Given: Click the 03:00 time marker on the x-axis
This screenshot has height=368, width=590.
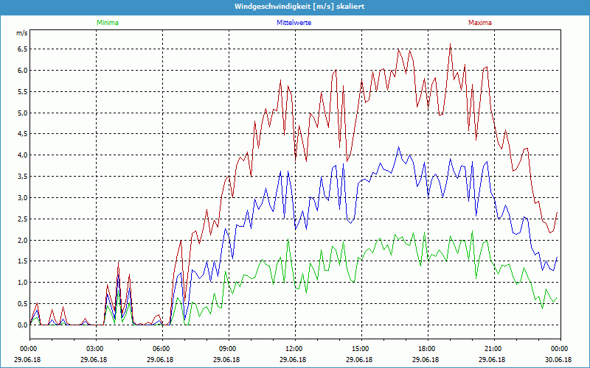Looking at the screenshot, I should (x=94, y=348).
